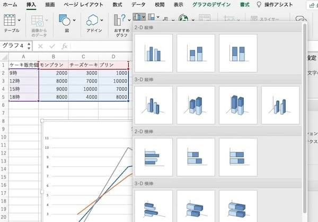
Task: Insert the 2-D 100% stacked bar chart
Action: coord(237,157)
